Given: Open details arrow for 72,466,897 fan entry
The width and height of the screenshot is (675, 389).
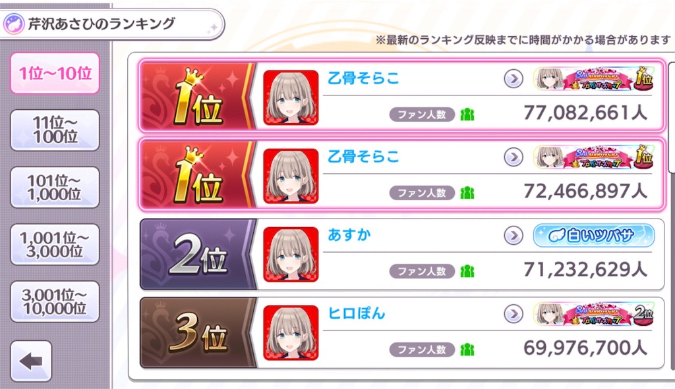Looking at the screenshot, I should [513, 157].
